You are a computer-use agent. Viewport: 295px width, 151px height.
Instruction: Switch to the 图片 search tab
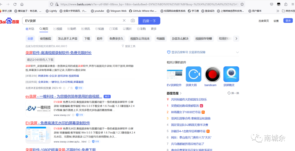click(127, 29)
